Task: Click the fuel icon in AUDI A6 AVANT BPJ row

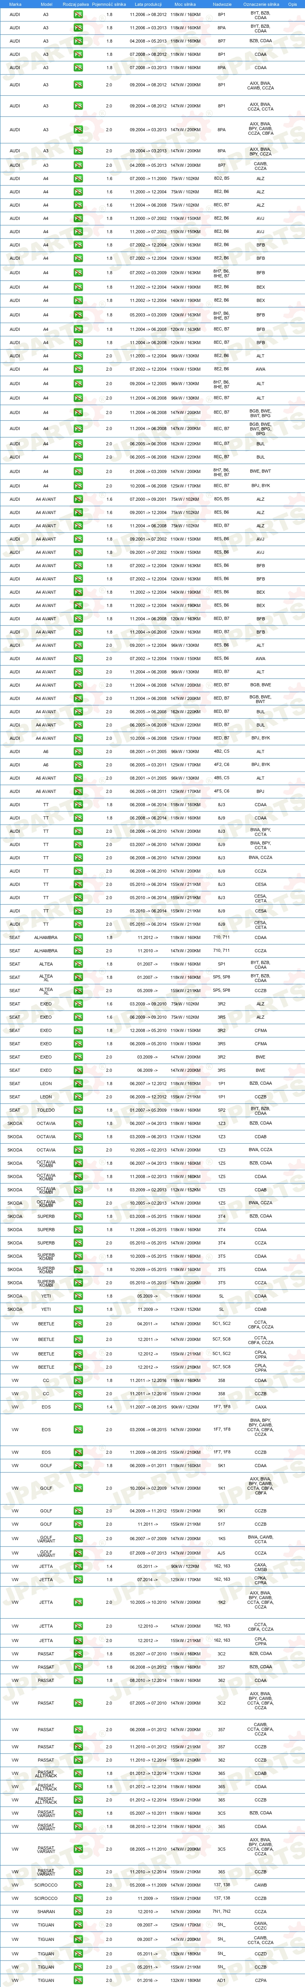Action: (78, 791)
